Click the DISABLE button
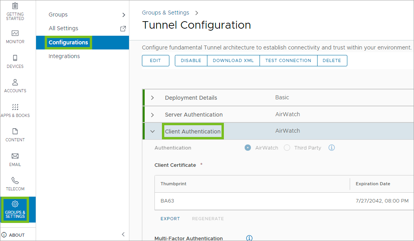Screen dimensions: 414x241 pos(191,60)
